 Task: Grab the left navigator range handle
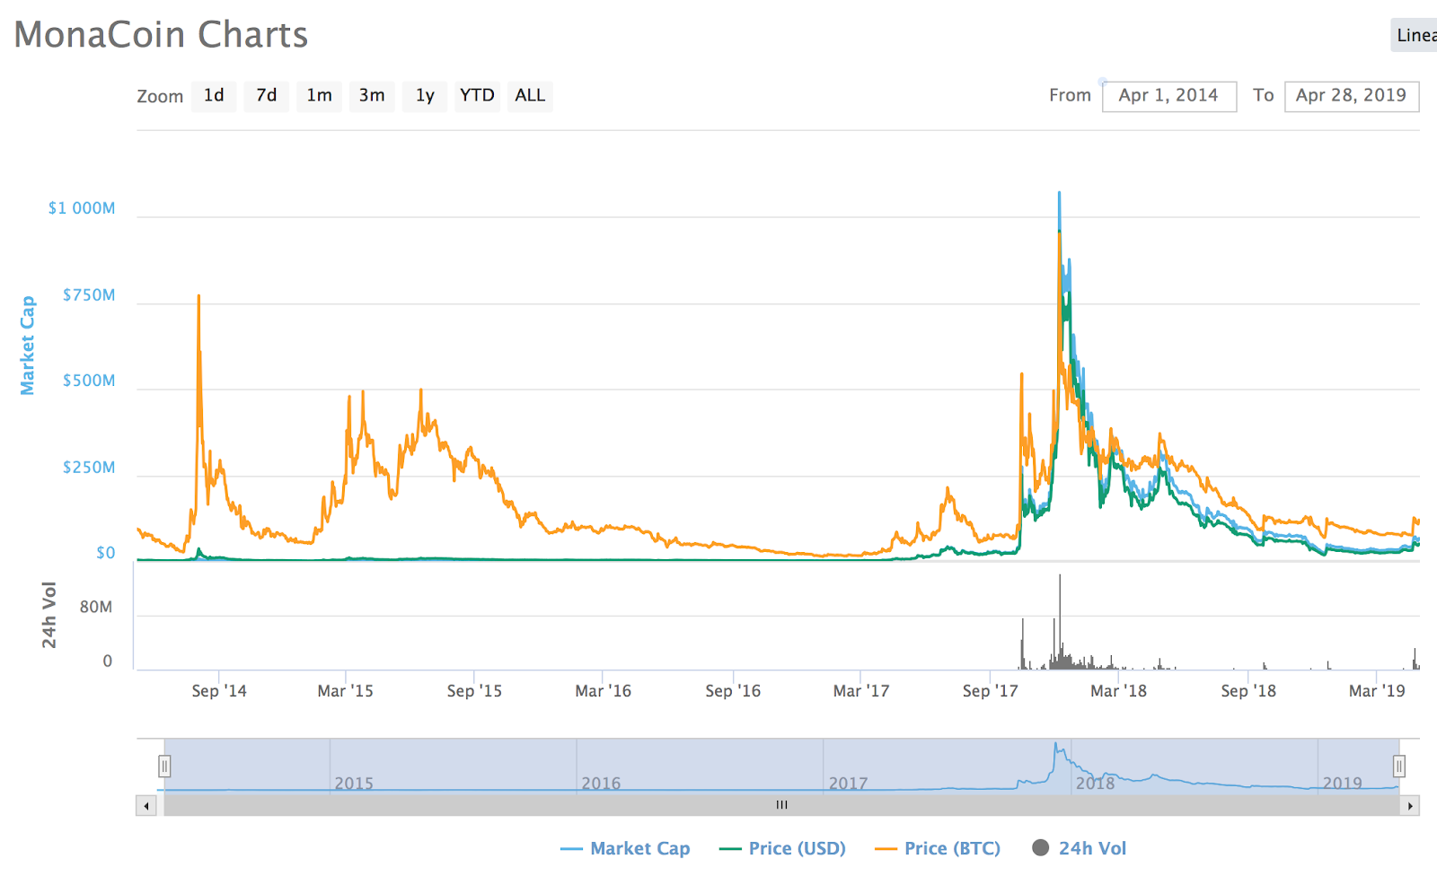(x=164, y=766)
